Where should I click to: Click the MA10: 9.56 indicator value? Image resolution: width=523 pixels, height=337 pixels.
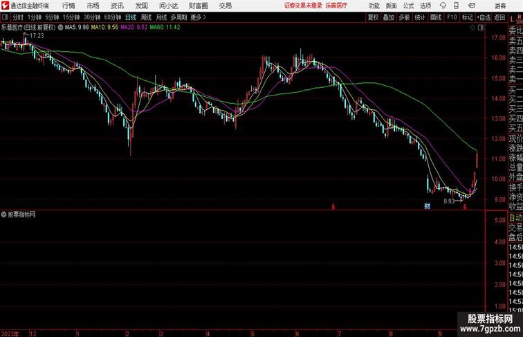pyautogui.click(x=104, y=28)
